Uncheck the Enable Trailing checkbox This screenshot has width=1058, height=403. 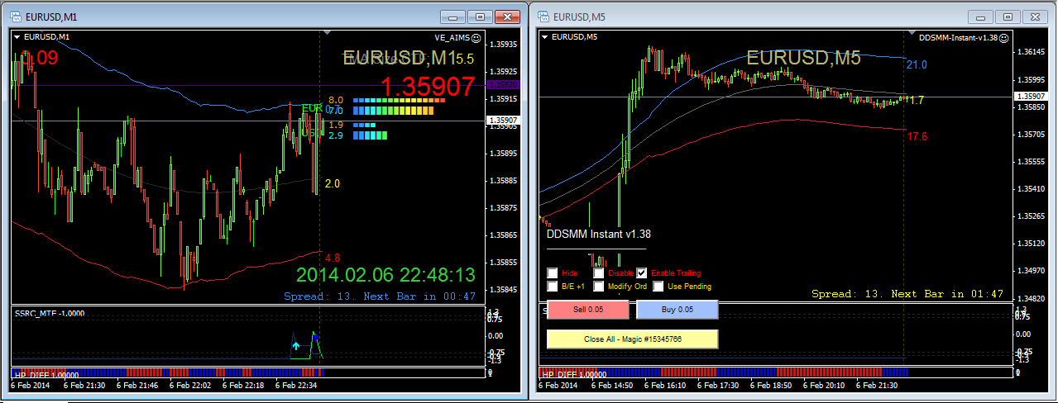[x=642, y=273]
